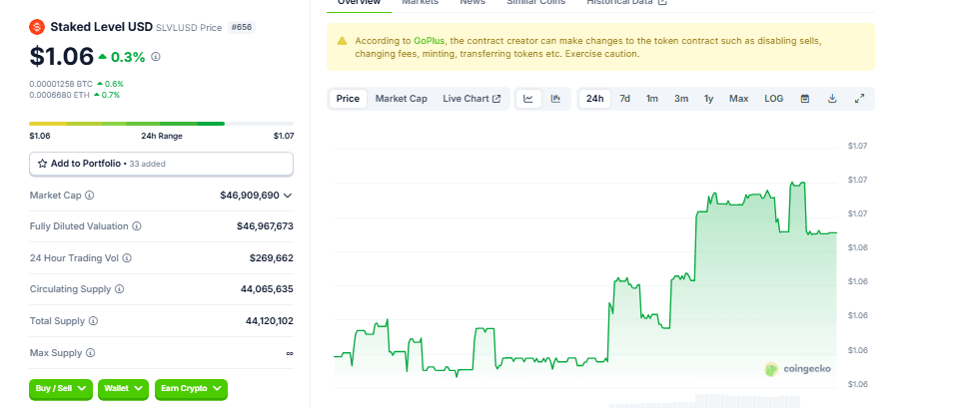
Task: Click the 44,120,102 total supply value
Action: click(269, 321)
